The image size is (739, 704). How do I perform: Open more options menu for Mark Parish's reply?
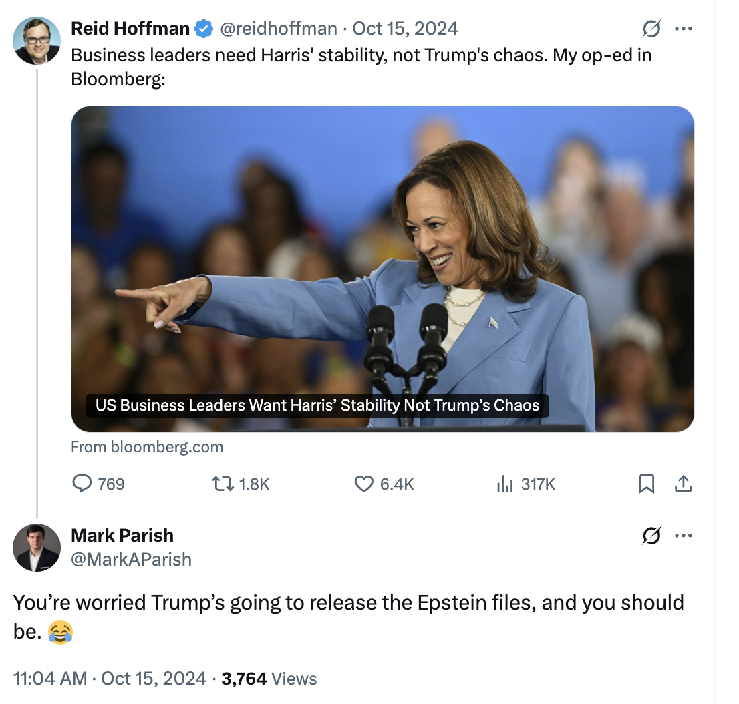tap(683, 536)
